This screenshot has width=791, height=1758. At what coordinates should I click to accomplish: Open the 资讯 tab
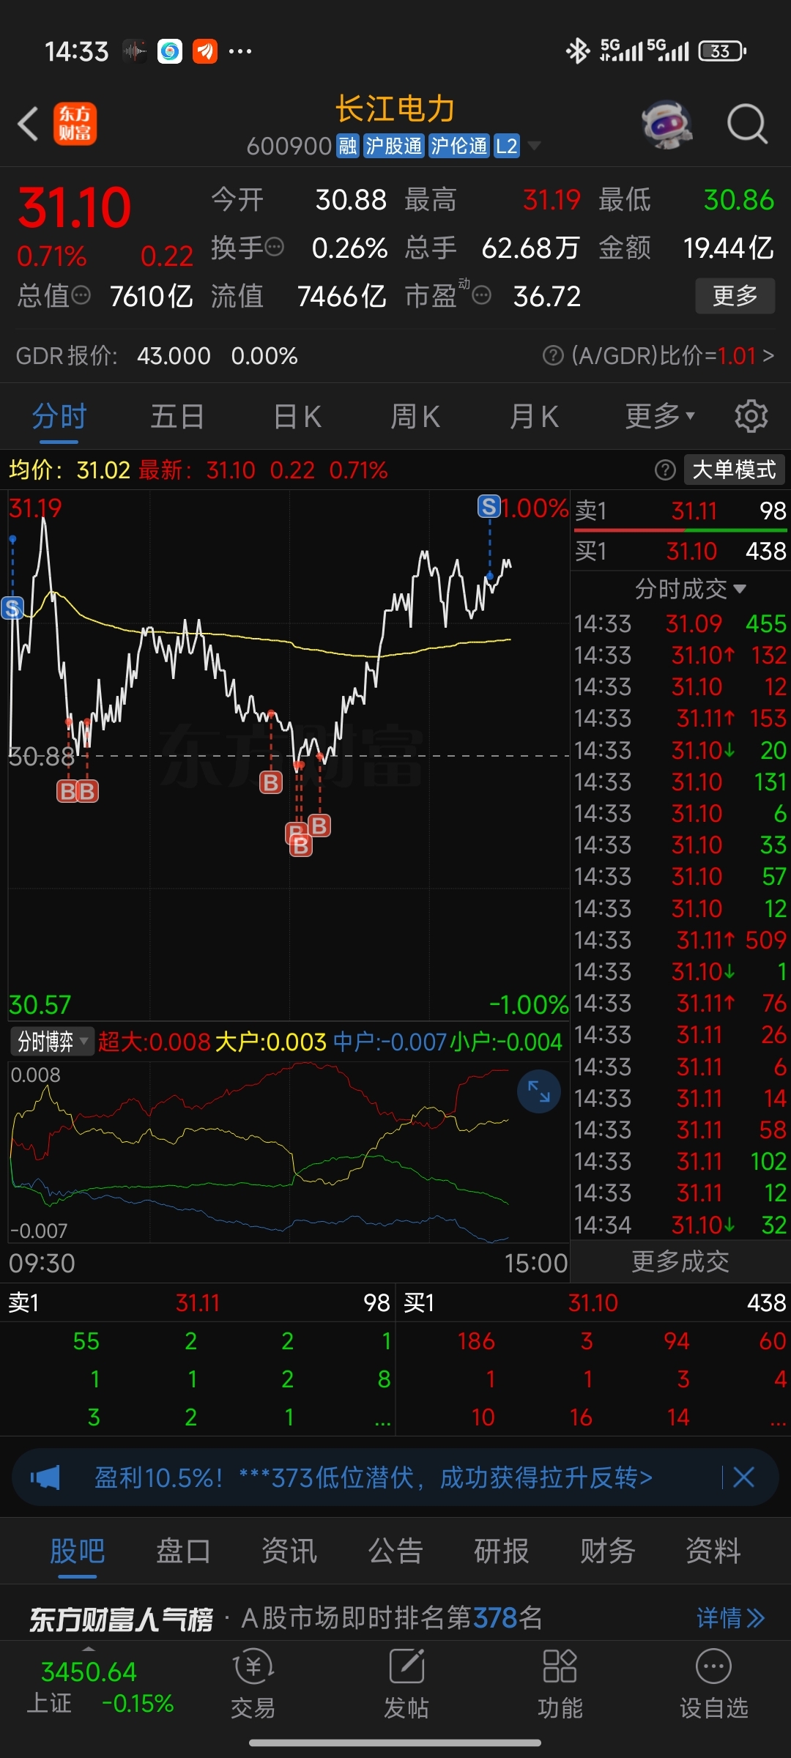[x=289, y=1551]
